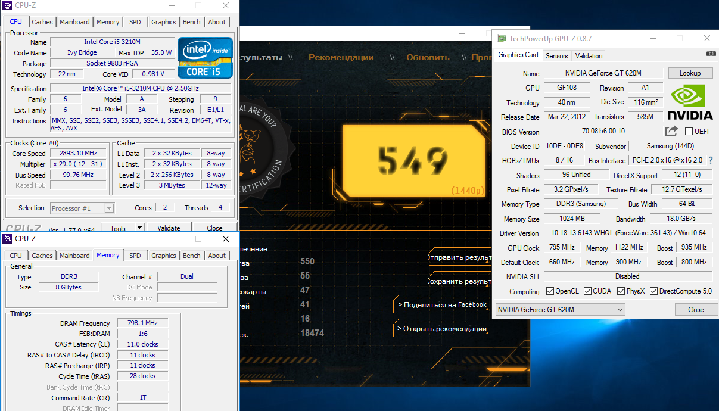Open Memory tab in CPU-Z processor window
The width and height of the screenshot is (719, 411).
point(108,22)
